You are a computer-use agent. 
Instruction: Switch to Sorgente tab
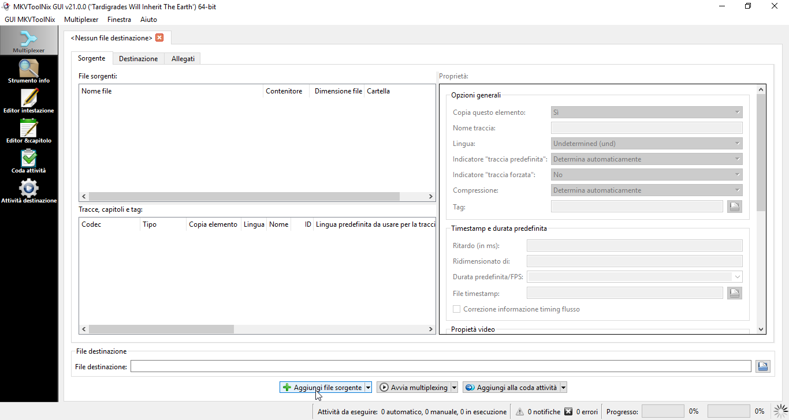tap(92, 58)
